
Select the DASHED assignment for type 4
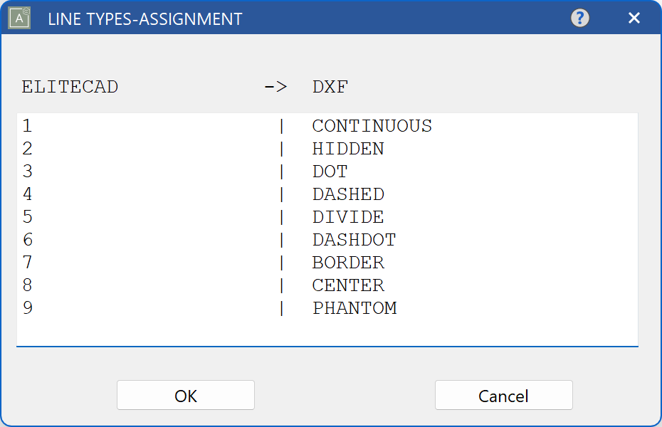348,194
